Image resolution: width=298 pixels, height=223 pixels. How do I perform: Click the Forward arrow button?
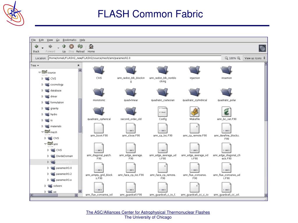[50, 48]
